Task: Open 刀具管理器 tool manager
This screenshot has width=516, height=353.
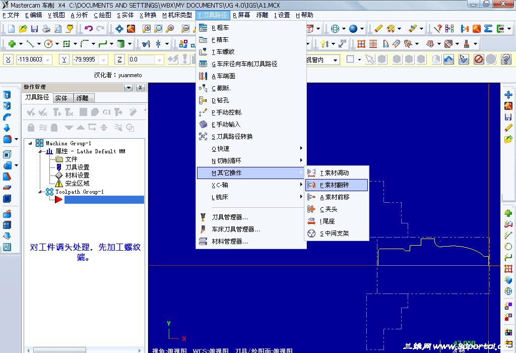Action: tap(251, 217)
